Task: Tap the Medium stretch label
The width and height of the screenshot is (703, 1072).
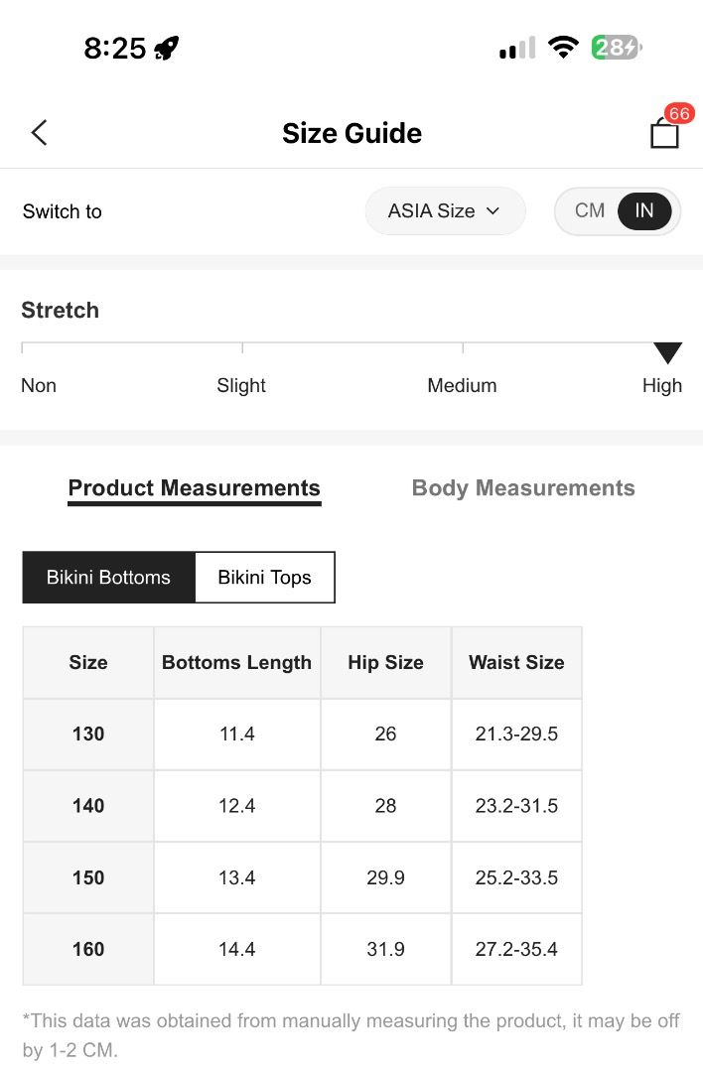Action: coord(463,385)
